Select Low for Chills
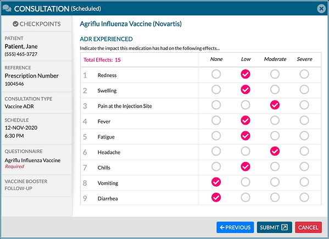The width and height of the screenshot is (329, 239). click(x=246, y=166)
